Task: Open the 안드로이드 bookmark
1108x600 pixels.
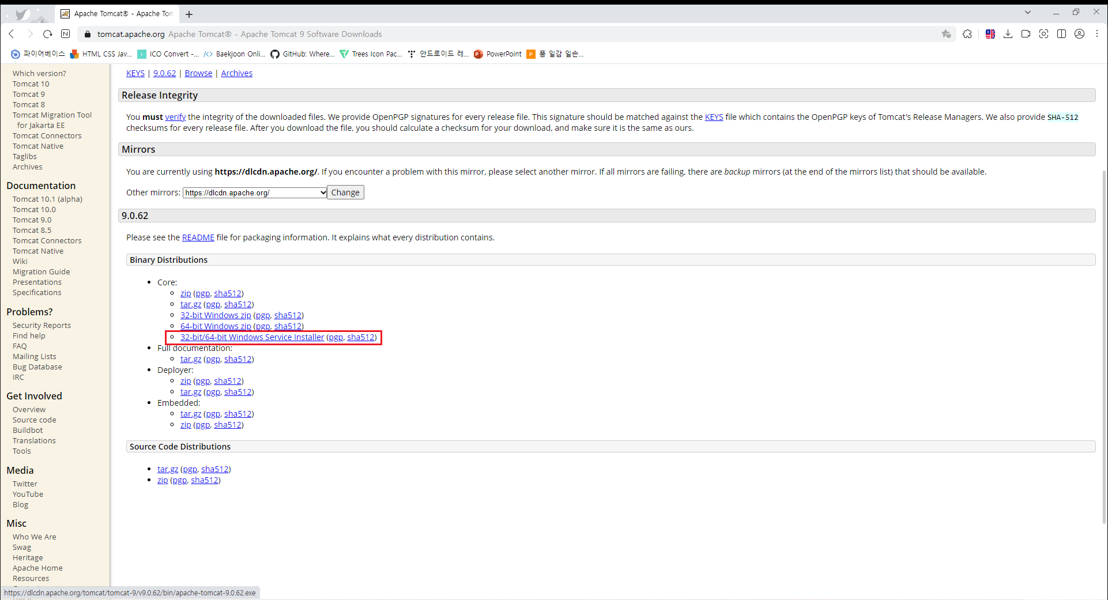Action: click(438, 54)
